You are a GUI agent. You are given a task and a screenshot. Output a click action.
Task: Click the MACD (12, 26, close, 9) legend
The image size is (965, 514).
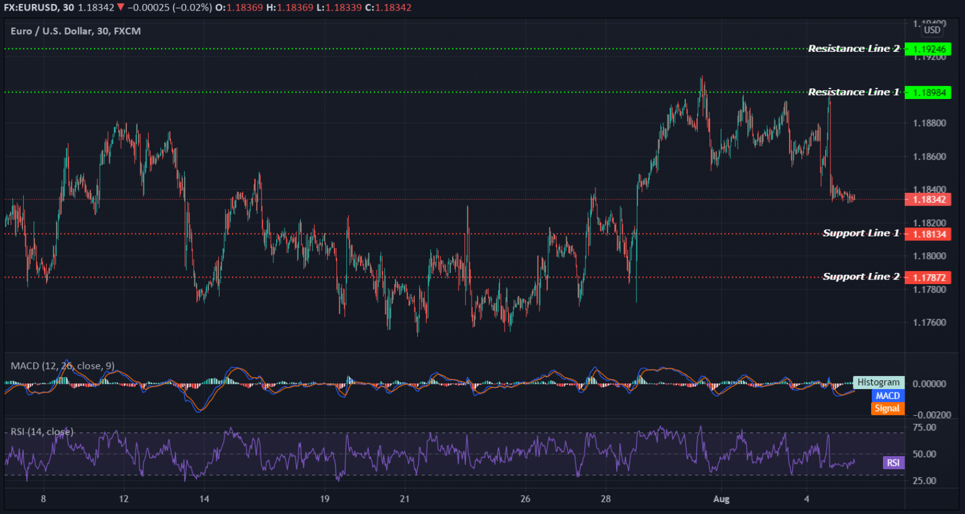tap(63, 366)
